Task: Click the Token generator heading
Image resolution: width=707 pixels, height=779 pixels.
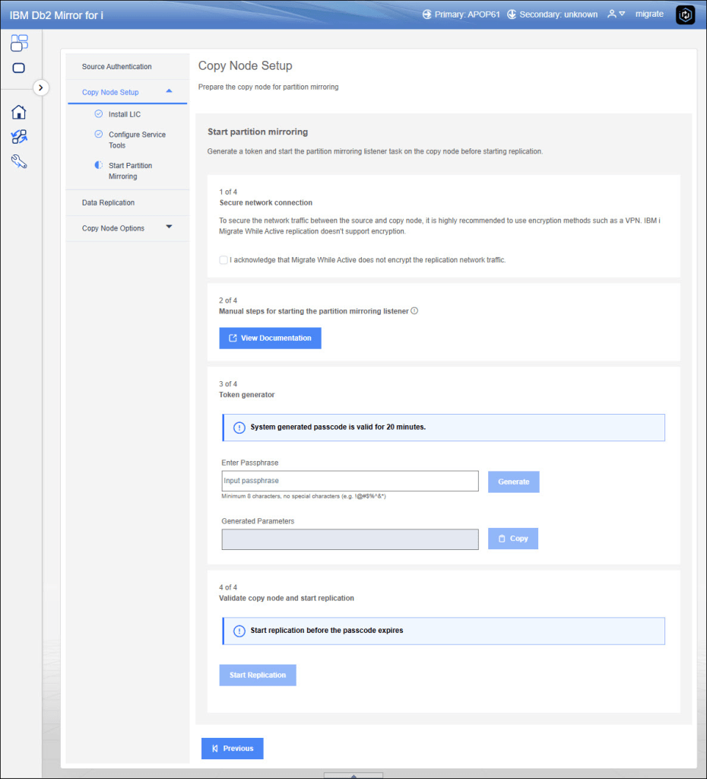Action: click(247, 395)
